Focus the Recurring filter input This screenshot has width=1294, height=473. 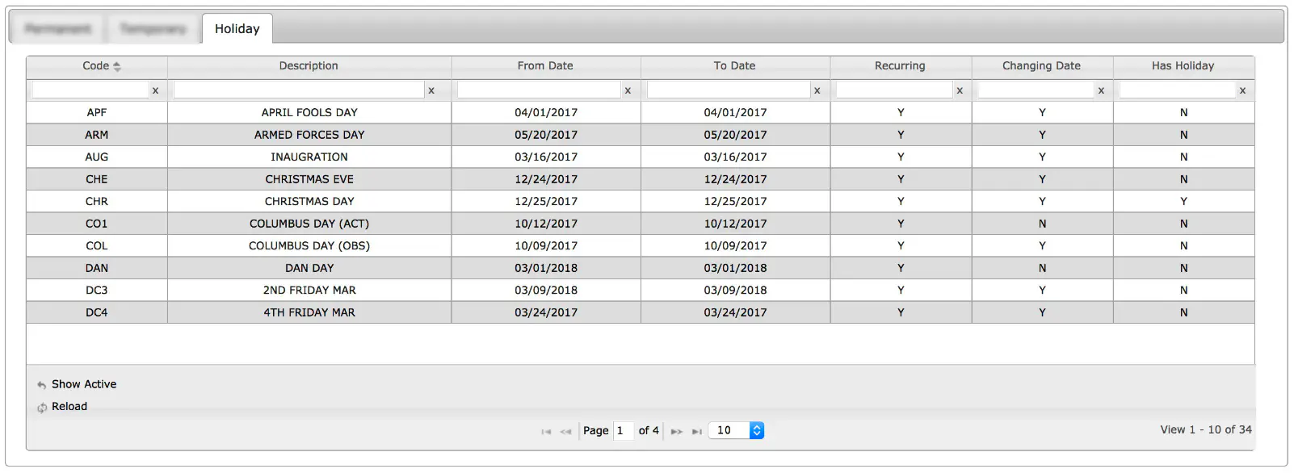894,90
